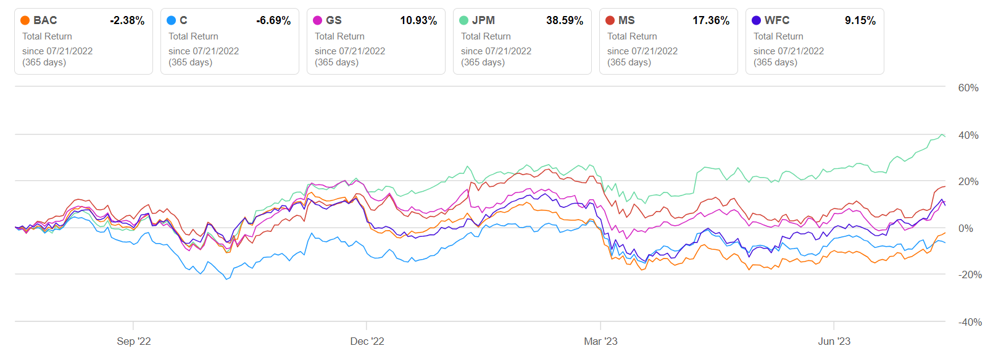Click the -40% y-axis label
The width and height of the screenshot is (1001, 359).
[970, 322]
